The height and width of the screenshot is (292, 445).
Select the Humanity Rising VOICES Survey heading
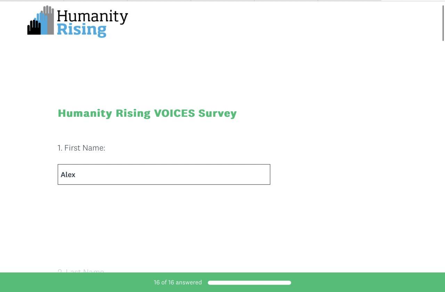click(147, 113)
